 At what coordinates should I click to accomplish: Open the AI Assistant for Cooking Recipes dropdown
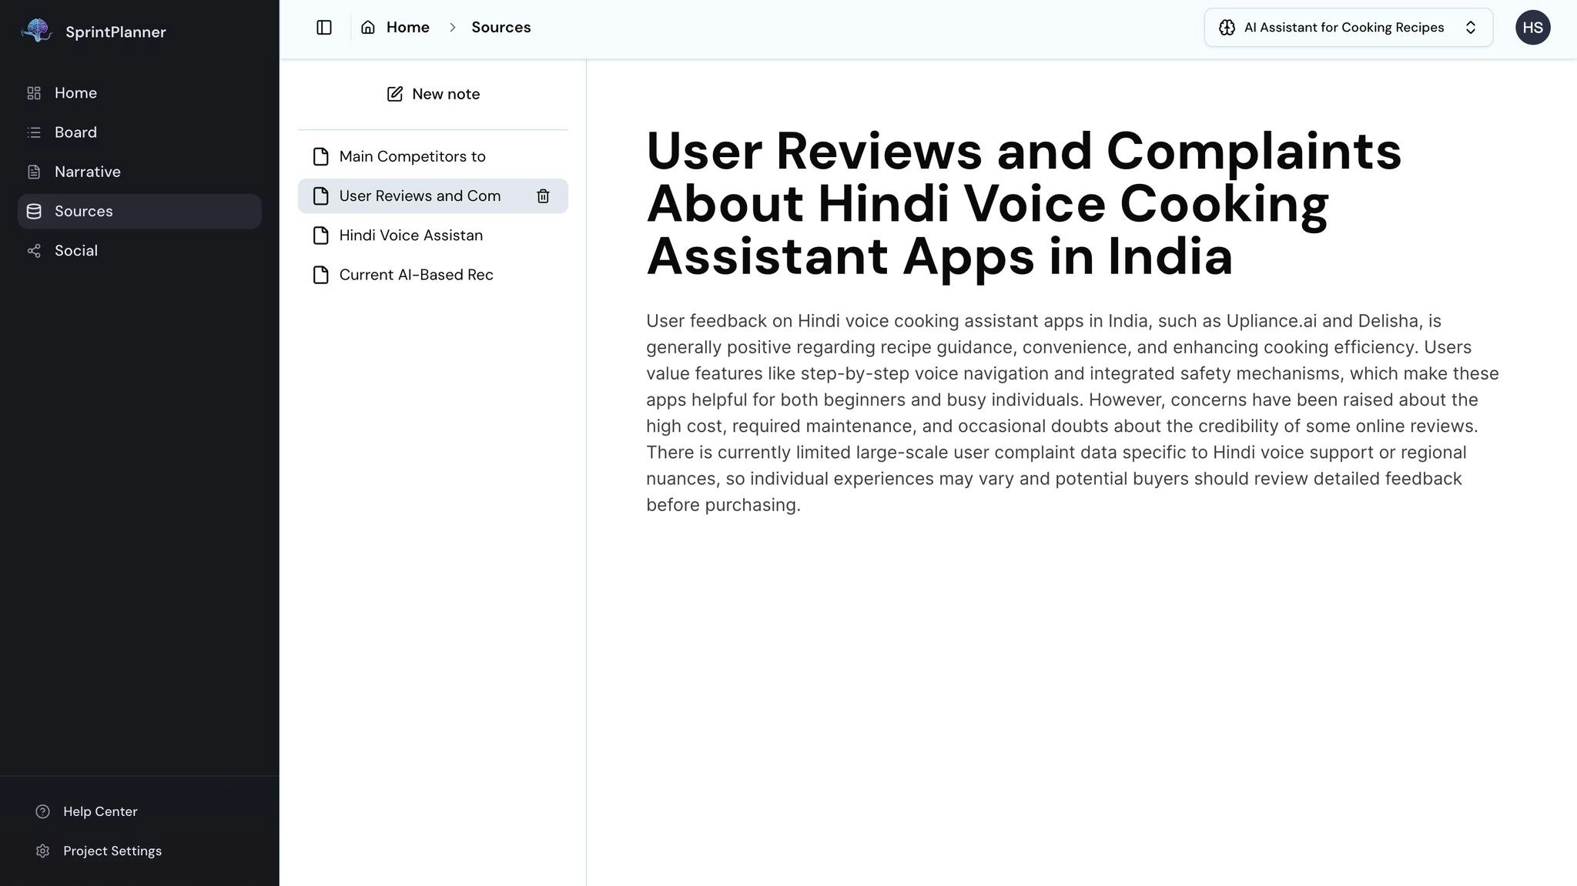coord(1344,28)
